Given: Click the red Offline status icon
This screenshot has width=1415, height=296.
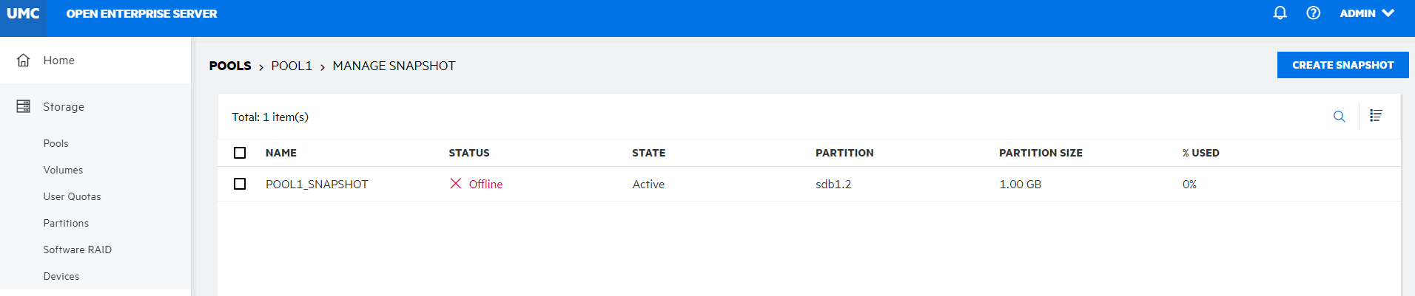Looking at the screenshot, I should pos(456,184).
